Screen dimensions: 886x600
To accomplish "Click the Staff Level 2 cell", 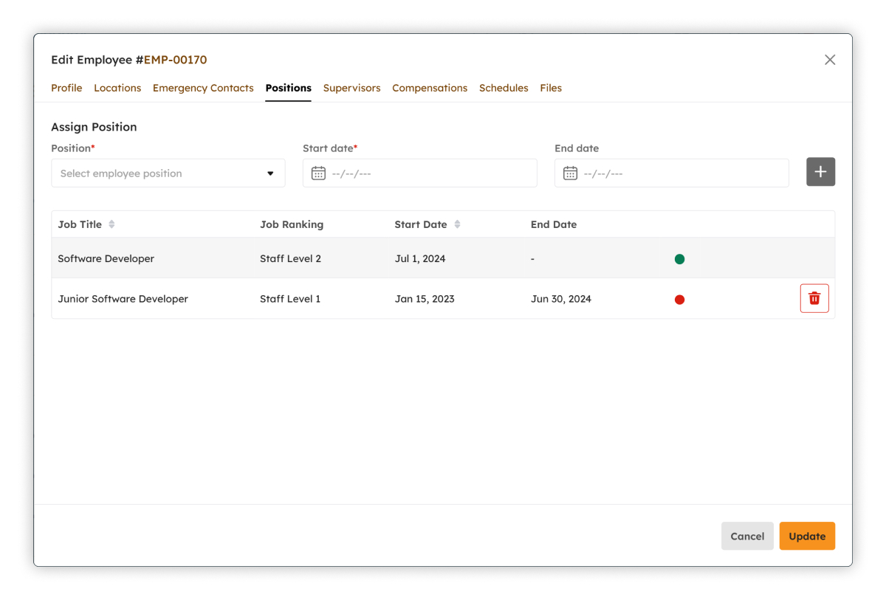I will click(x=290, y=259).
